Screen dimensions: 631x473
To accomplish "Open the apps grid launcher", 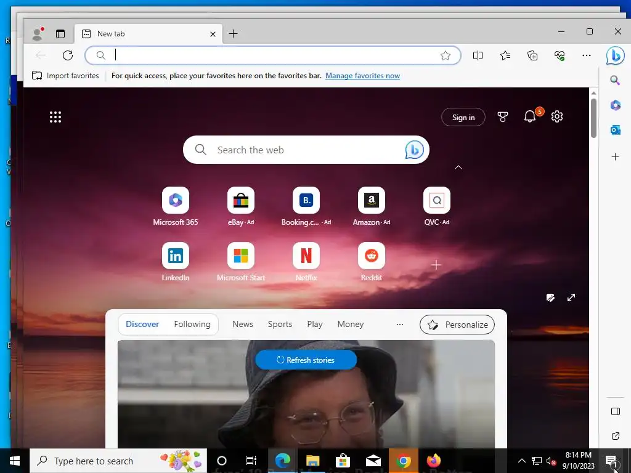I will tap(55, 117).
